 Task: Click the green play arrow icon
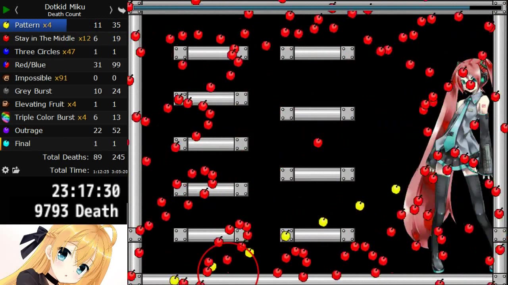tap(6, 10)
